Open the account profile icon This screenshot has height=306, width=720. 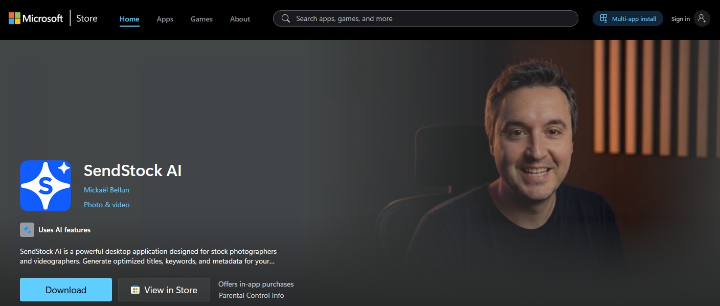pos(702,18)
